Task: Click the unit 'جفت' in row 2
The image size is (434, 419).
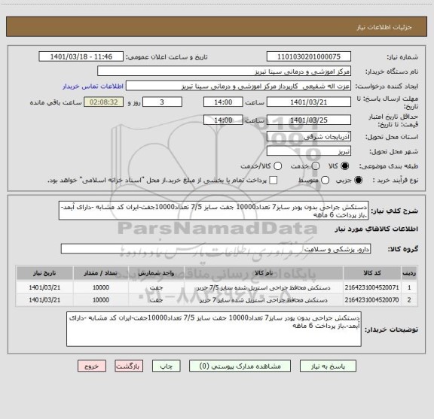Action: pos(156,300)
